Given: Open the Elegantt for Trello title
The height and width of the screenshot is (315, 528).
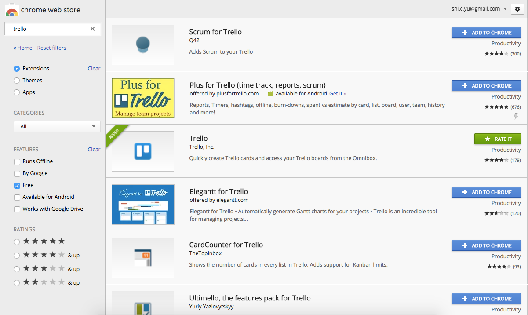Looking at the screenshot, I should coord(219,191).
